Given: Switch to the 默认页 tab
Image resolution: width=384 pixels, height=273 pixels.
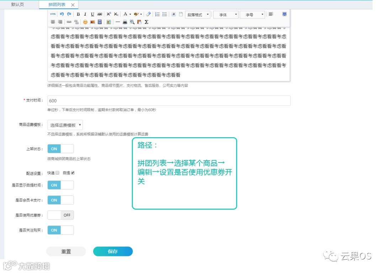Looking at the screenshot, I should pyautogui.click(x=18, y=4).
